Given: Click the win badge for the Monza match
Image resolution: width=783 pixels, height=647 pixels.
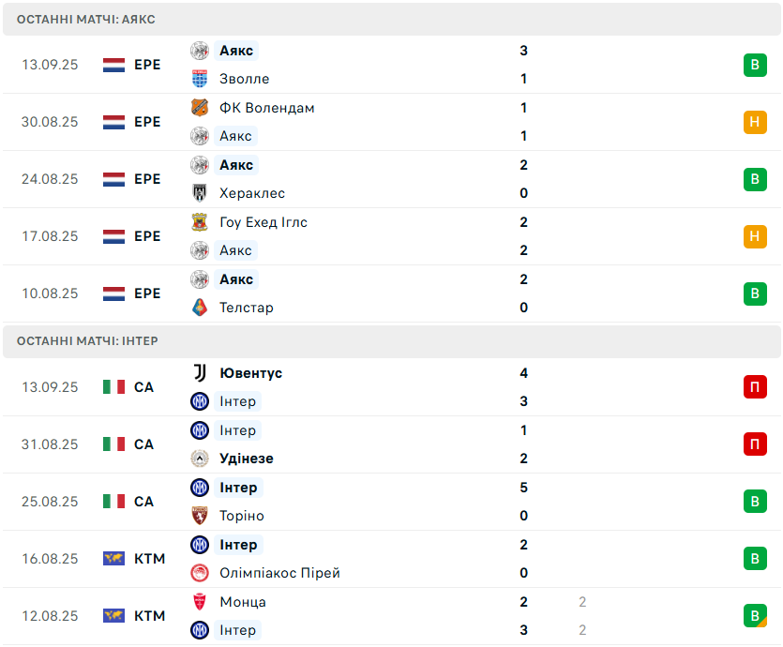Looking at the screenshot, I should pyautogui.click(x=755, y=615).
